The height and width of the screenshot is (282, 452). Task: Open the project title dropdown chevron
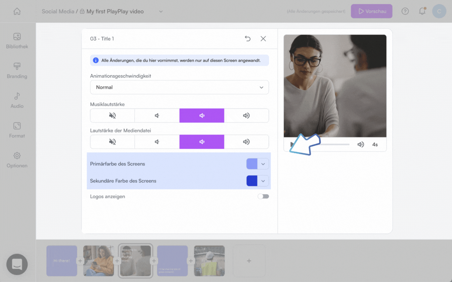(x=161, y=12)
